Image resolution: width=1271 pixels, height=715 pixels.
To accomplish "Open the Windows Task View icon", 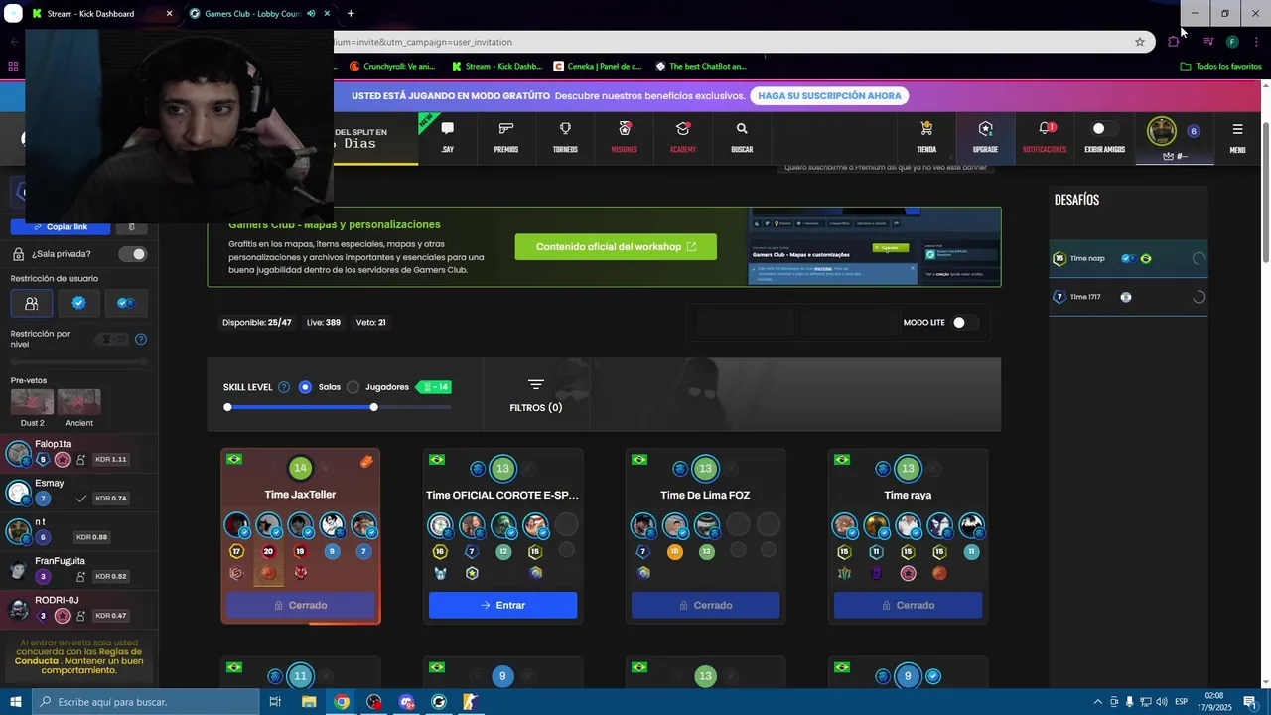I will (x=275, y=702).
